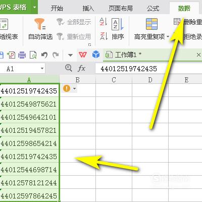
Task: Click the Highlight Duplicates (高亮重复项) icon
Action: pyautogui.click(x=151, y=24)
